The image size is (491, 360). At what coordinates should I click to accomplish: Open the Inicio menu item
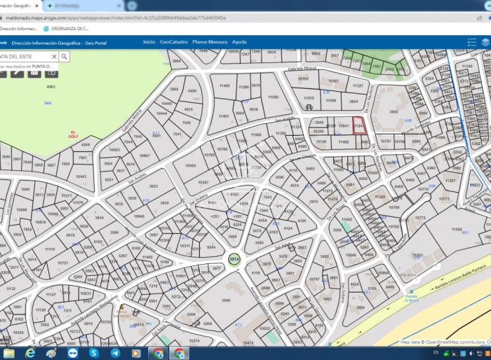[149, 42]
